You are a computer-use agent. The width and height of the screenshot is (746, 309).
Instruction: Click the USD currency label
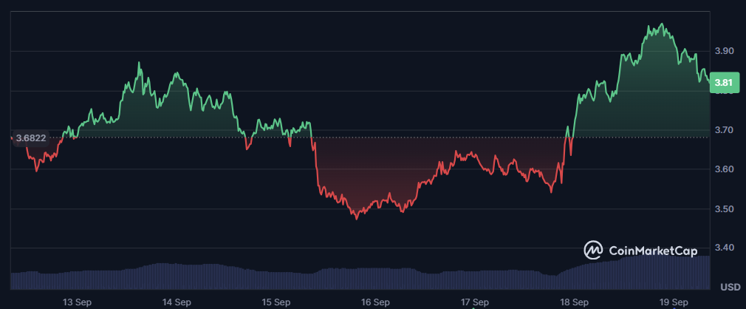(730, 287)
